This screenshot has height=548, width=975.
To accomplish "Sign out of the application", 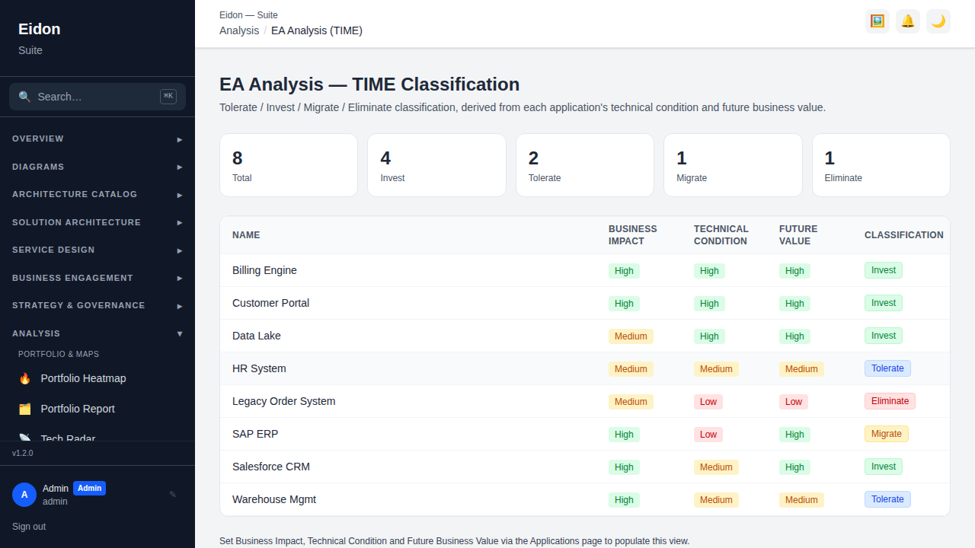I will click(x=29, y=527).
